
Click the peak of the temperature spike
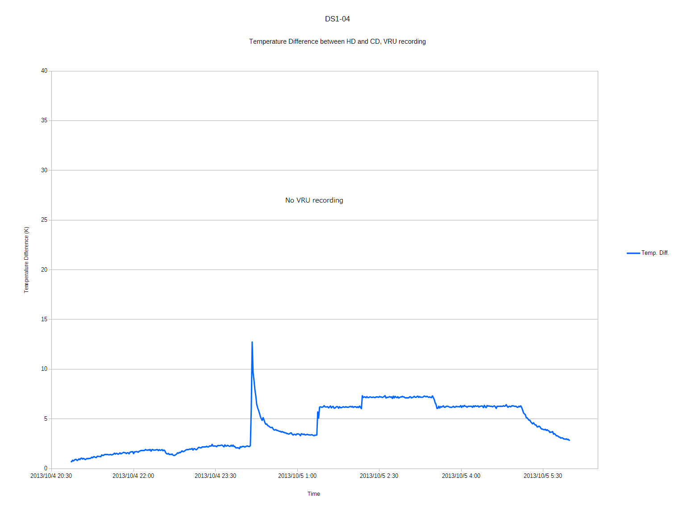point(252,342)
